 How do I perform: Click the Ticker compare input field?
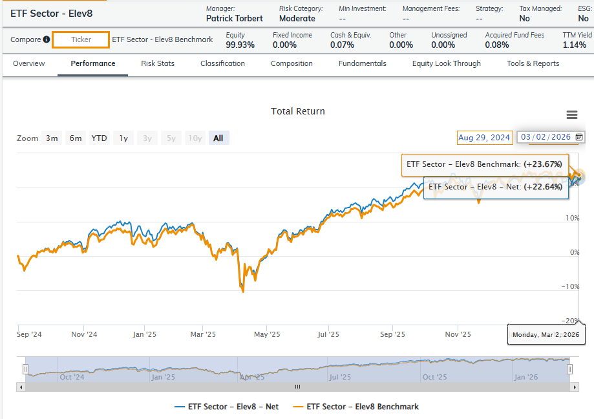(x=81, y=40)
